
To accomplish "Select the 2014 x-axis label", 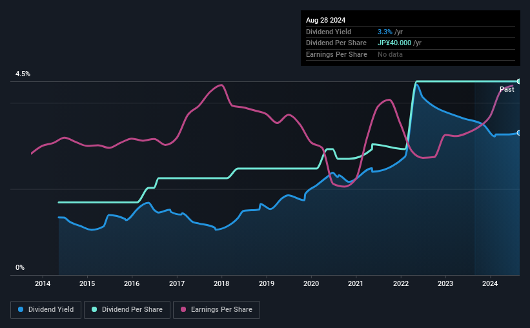I will pyautogui.click(x=43, y=283).
